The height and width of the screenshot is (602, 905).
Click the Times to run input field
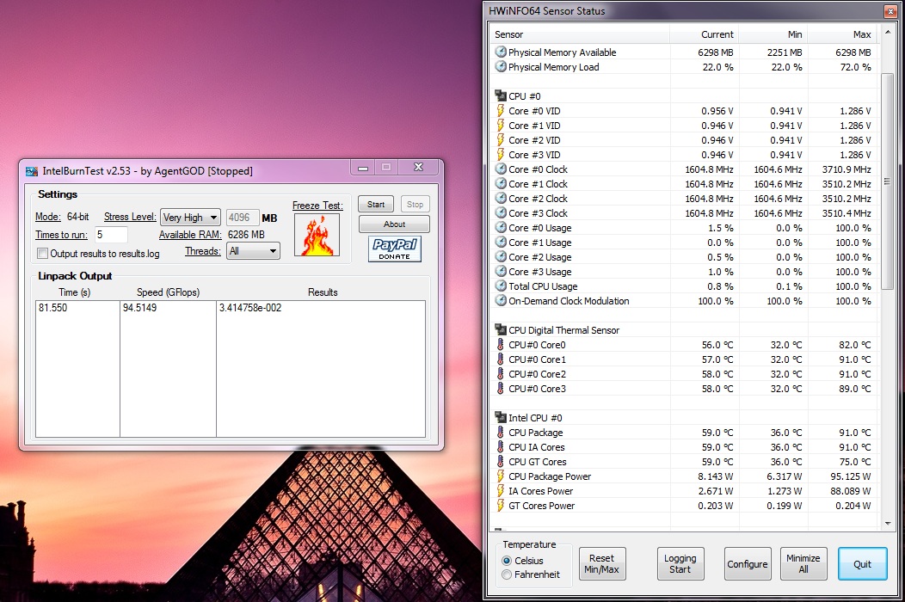pos(111,234)
